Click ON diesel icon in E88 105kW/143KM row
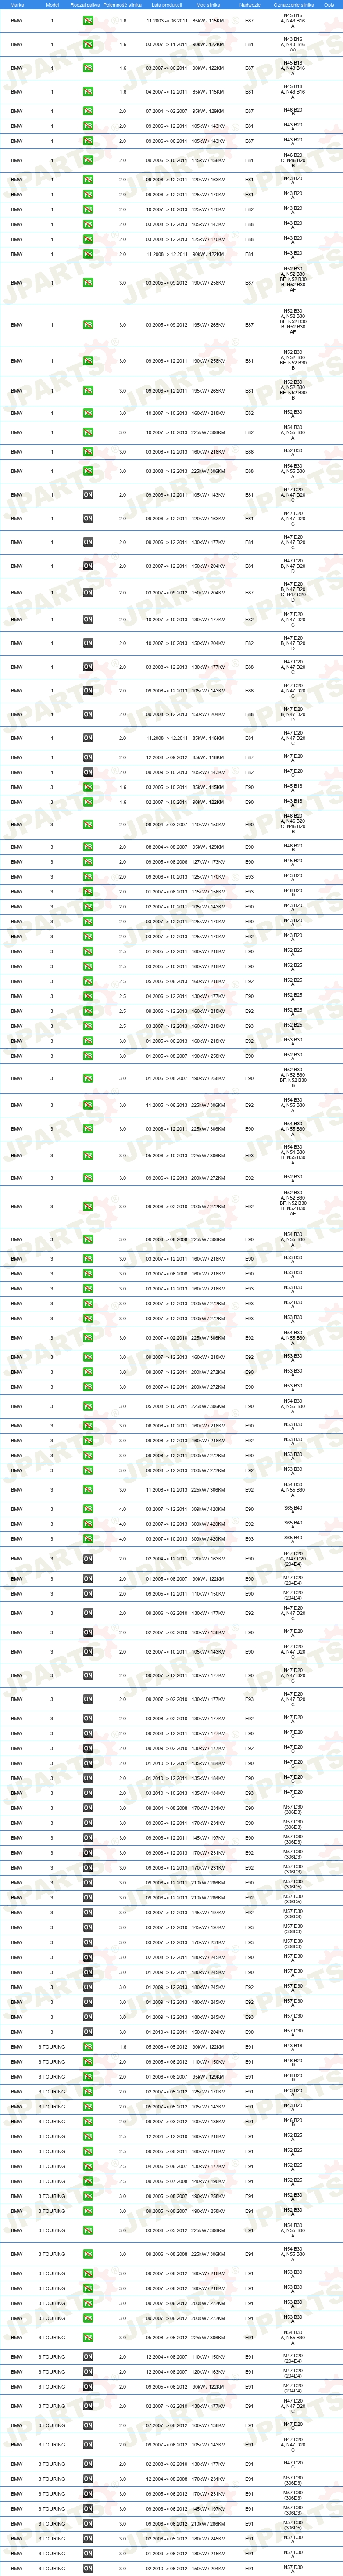343x2576 pixels. click(88, 690)
